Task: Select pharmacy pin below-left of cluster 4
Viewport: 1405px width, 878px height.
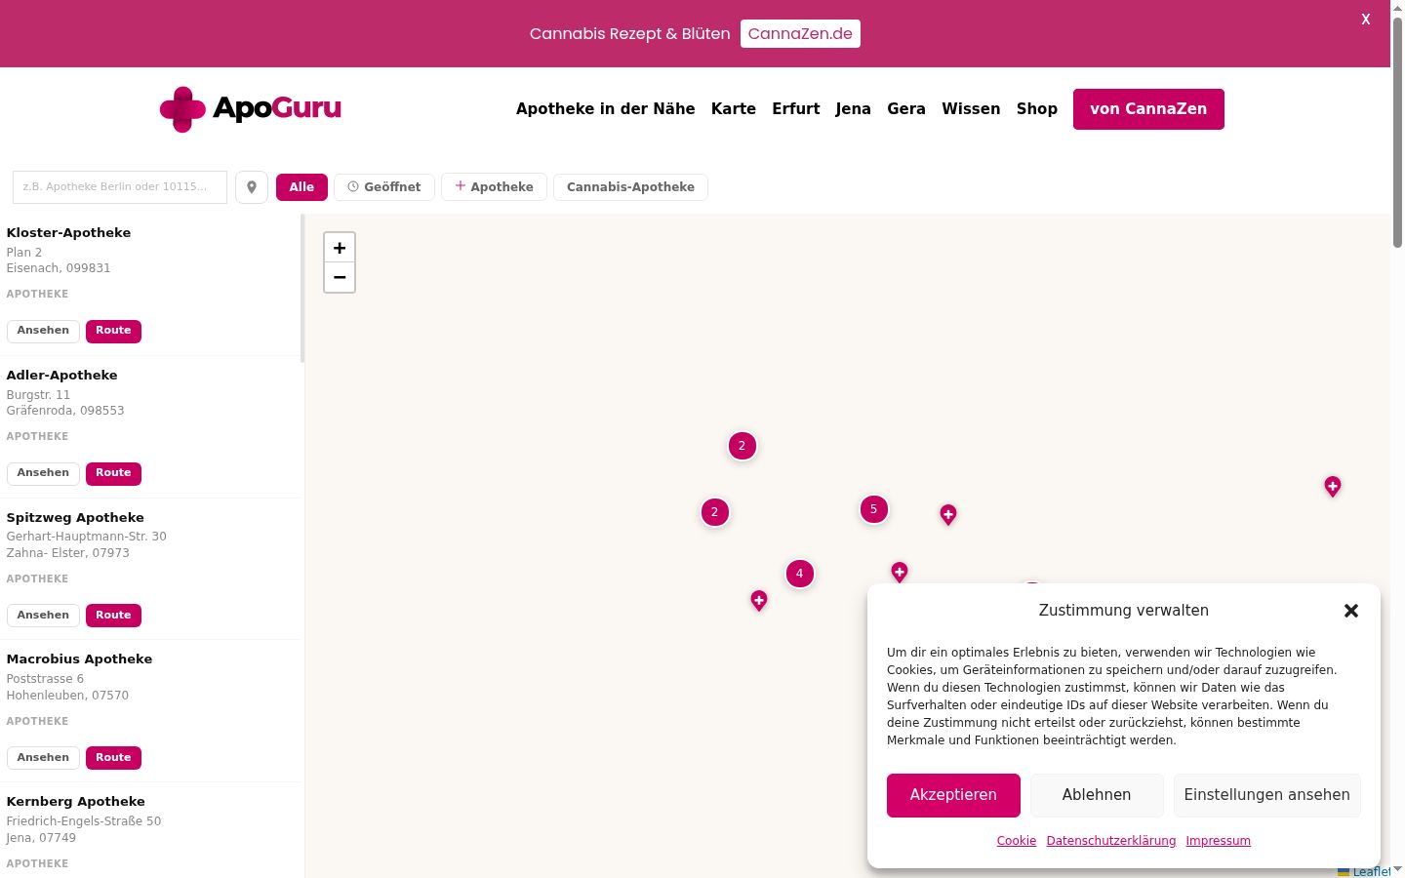Action: tap(759, 600)
